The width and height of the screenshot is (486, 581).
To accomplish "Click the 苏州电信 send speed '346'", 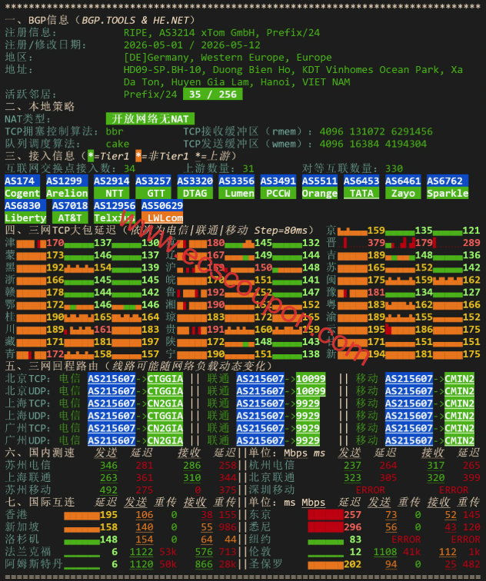I will [x=108, y=466].
